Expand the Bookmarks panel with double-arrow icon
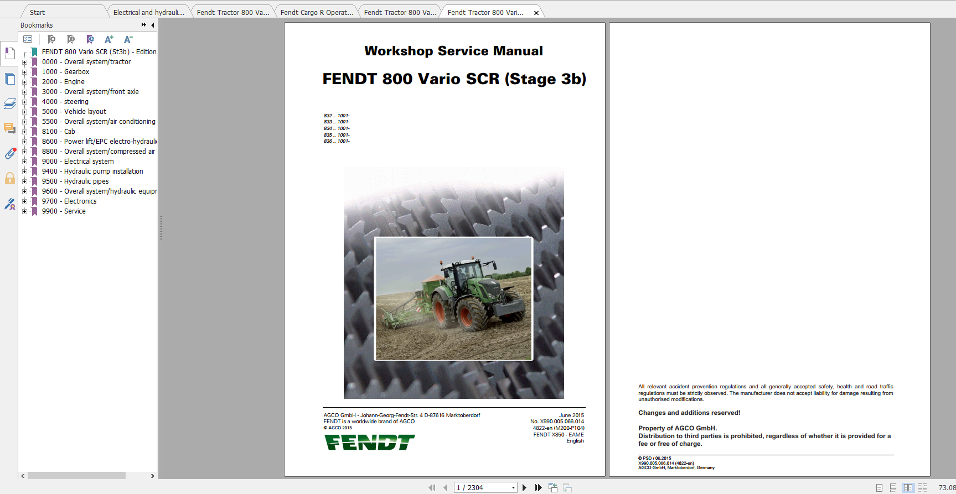Image resolution: width=956 pixels, height=494 pixels. [144, 25]
